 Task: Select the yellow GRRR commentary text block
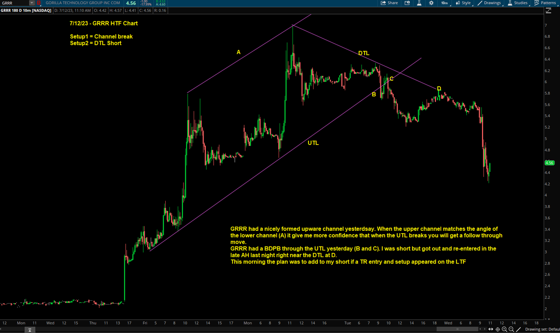pyautogui.click(x=365, y=245)
